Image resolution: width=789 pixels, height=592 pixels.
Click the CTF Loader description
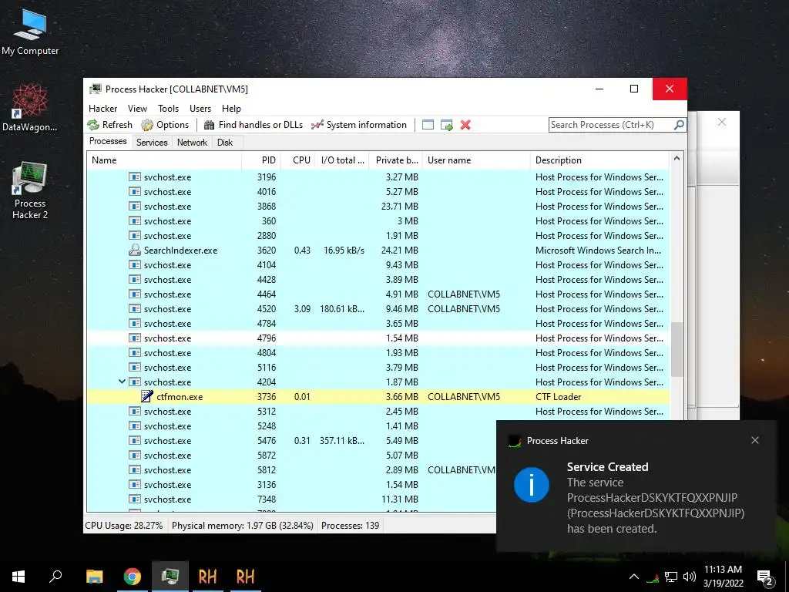pos(558,397)
